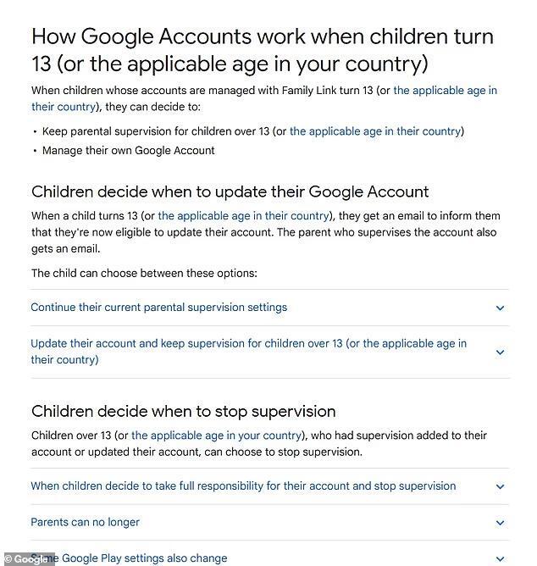Image resolution: width=537 pixels, height=566 pixels.
Task: Click chevron next to 'Update their account and keep supervision'
Action: pyautogui.click(x=500, y=352)
